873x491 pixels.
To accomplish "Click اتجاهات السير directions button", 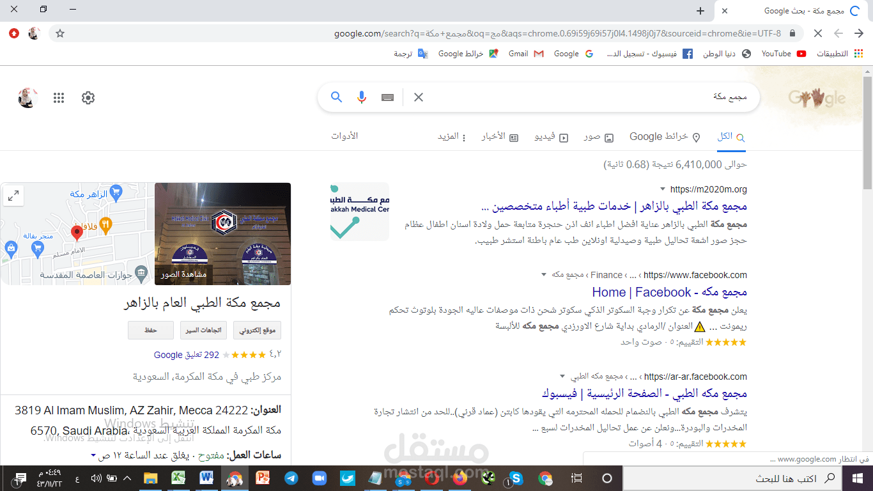I will [205, 331].
